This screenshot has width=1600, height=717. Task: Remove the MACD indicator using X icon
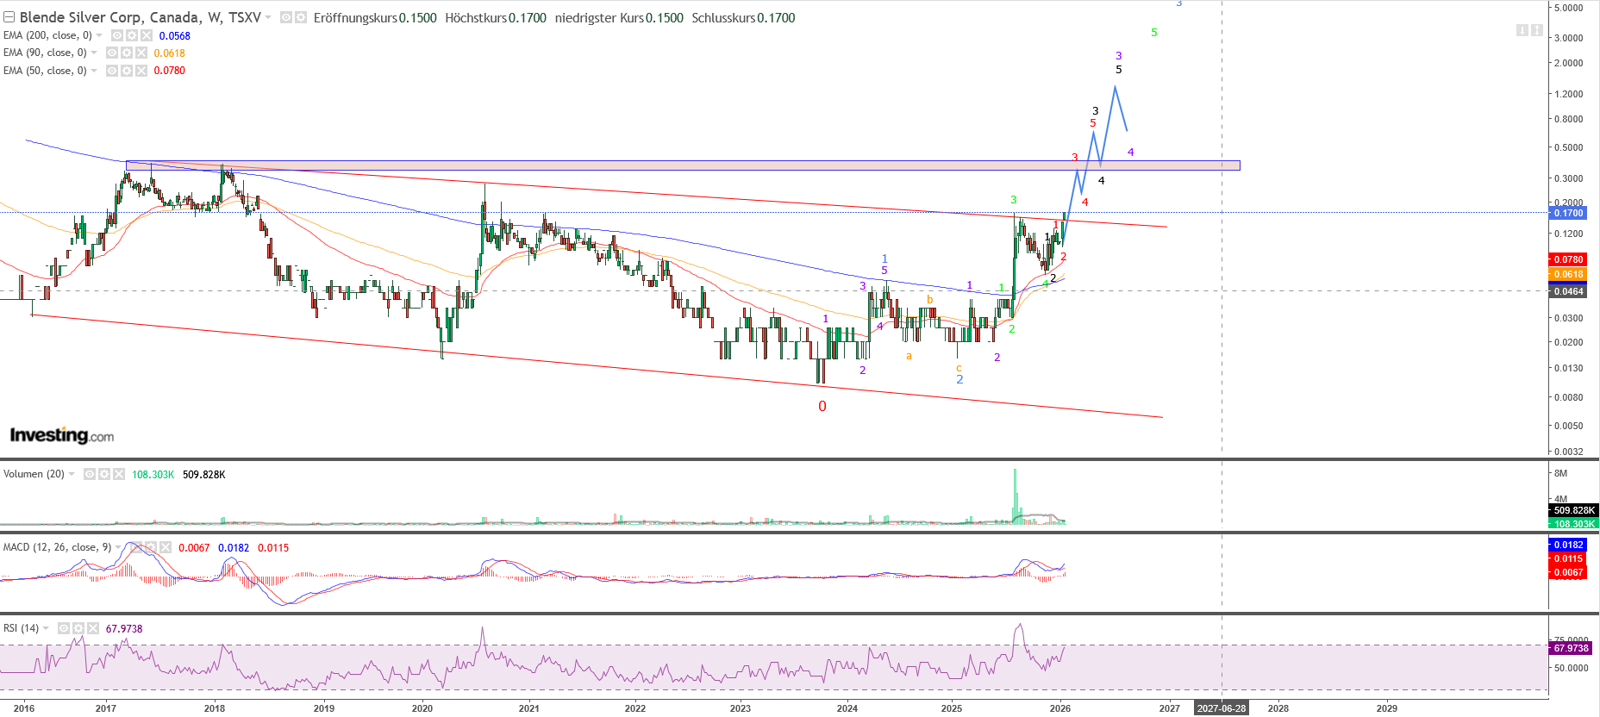pyautogui.click(x=166, y=547)
